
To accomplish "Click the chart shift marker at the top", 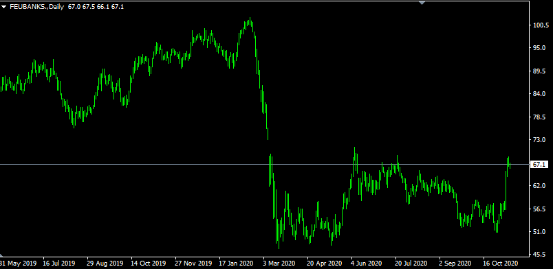I will pos(422,3).
